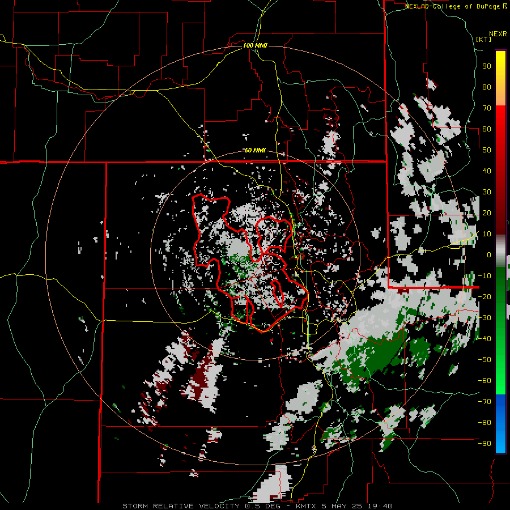Click the NEXLAB-College of DuPage label
The image size is (510, 510).
(x=456, y=6)
